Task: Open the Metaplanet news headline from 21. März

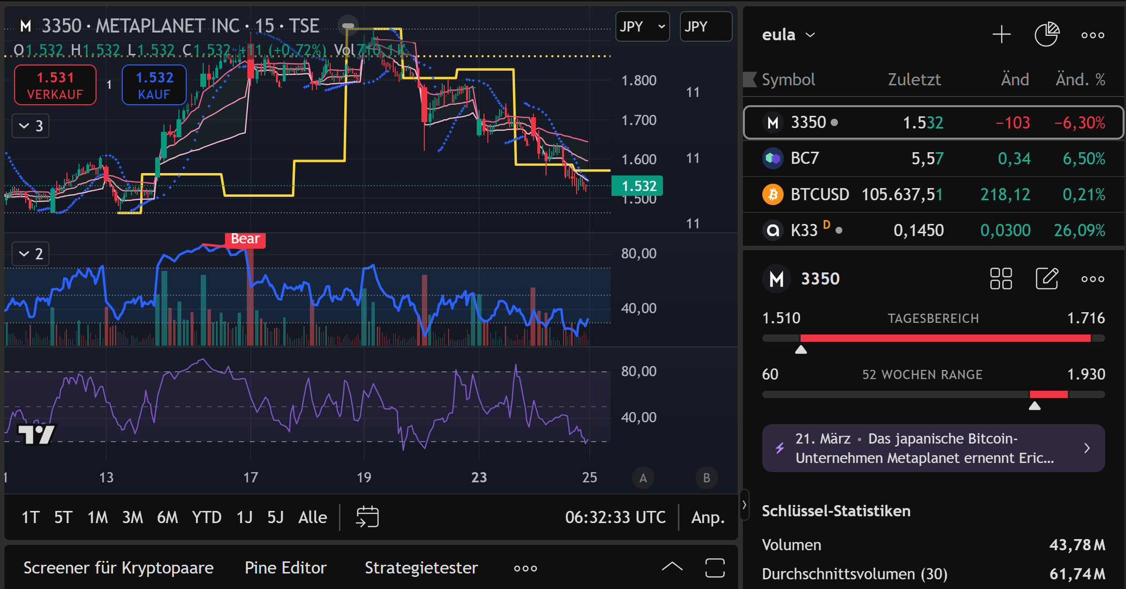Action: coord(933,448)
